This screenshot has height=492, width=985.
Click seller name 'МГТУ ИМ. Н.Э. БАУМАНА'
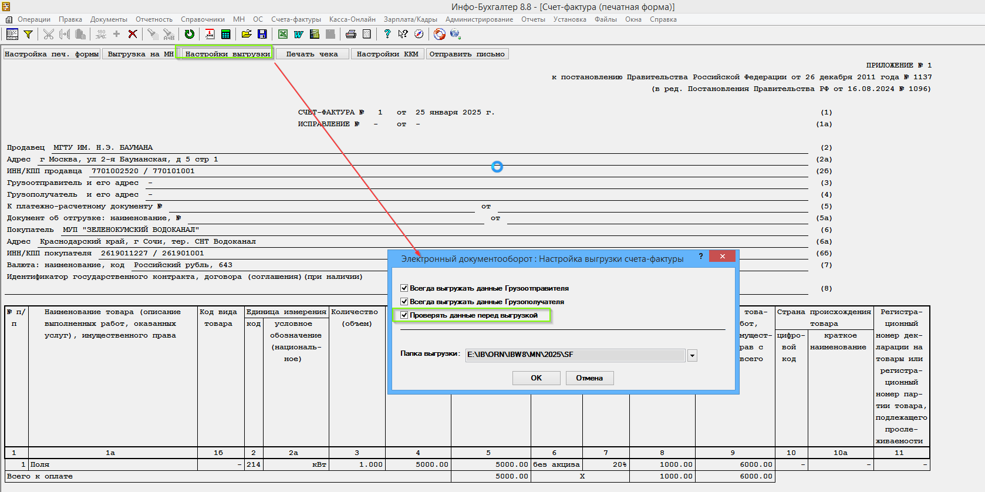pyautogui.click(x=103, y=147)
